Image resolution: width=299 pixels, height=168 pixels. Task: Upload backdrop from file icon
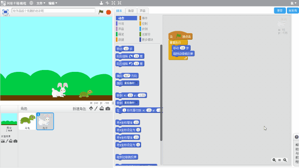11,141
